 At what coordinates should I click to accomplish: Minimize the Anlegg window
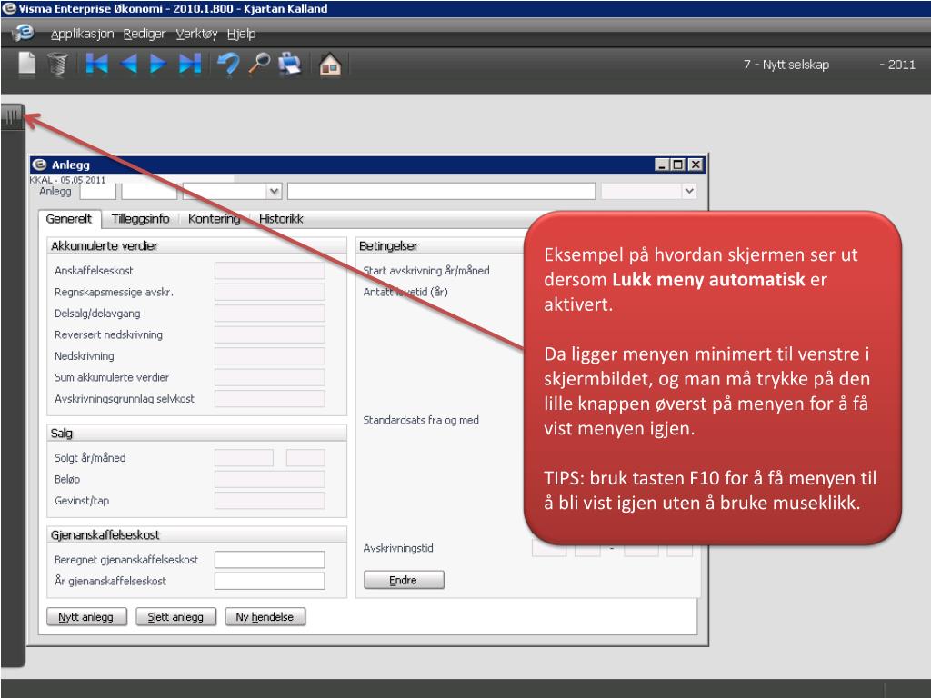tap(662, 165)
